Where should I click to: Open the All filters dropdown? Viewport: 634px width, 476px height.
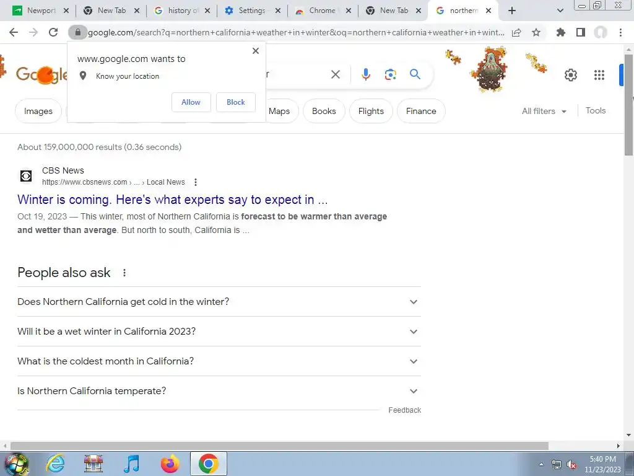(x=544, y=111)
